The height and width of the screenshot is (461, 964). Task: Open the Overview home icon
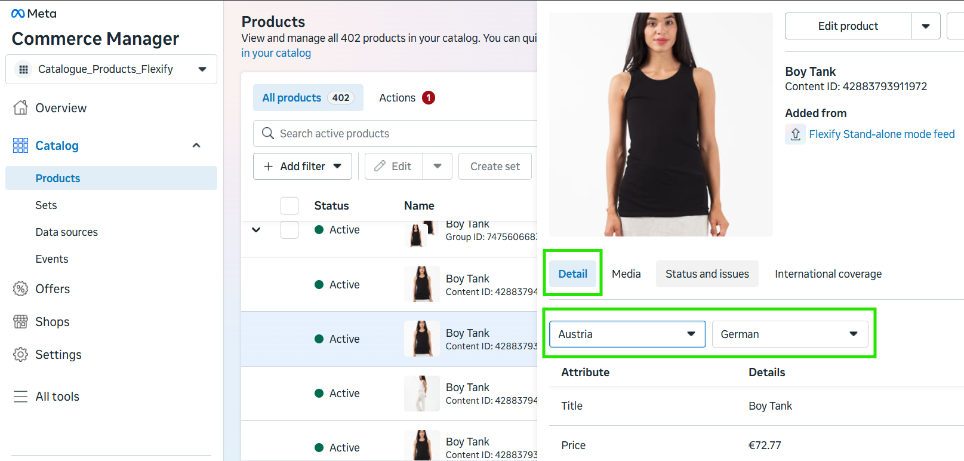pyautogui.click(x=20, y=107)
